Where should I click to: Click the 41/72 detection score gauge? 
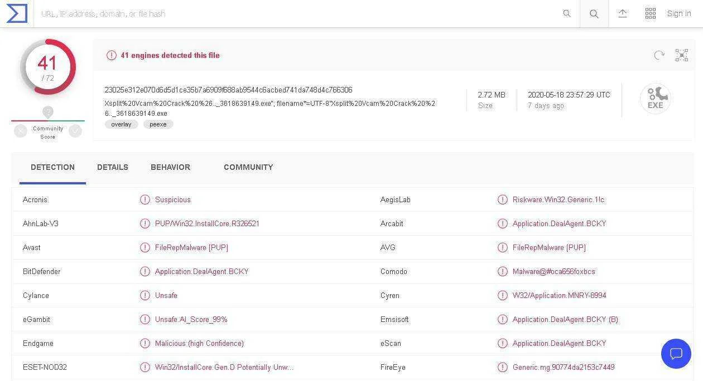[x=48, y=67]
